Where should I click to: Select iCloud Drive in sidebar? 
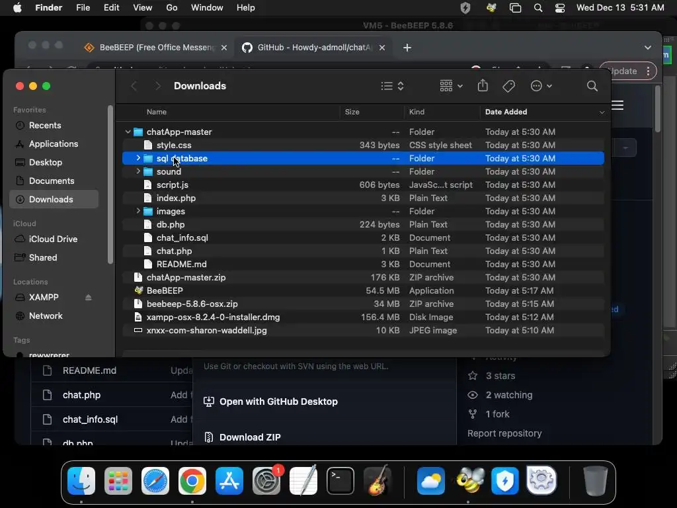click(x=54, y=239)
